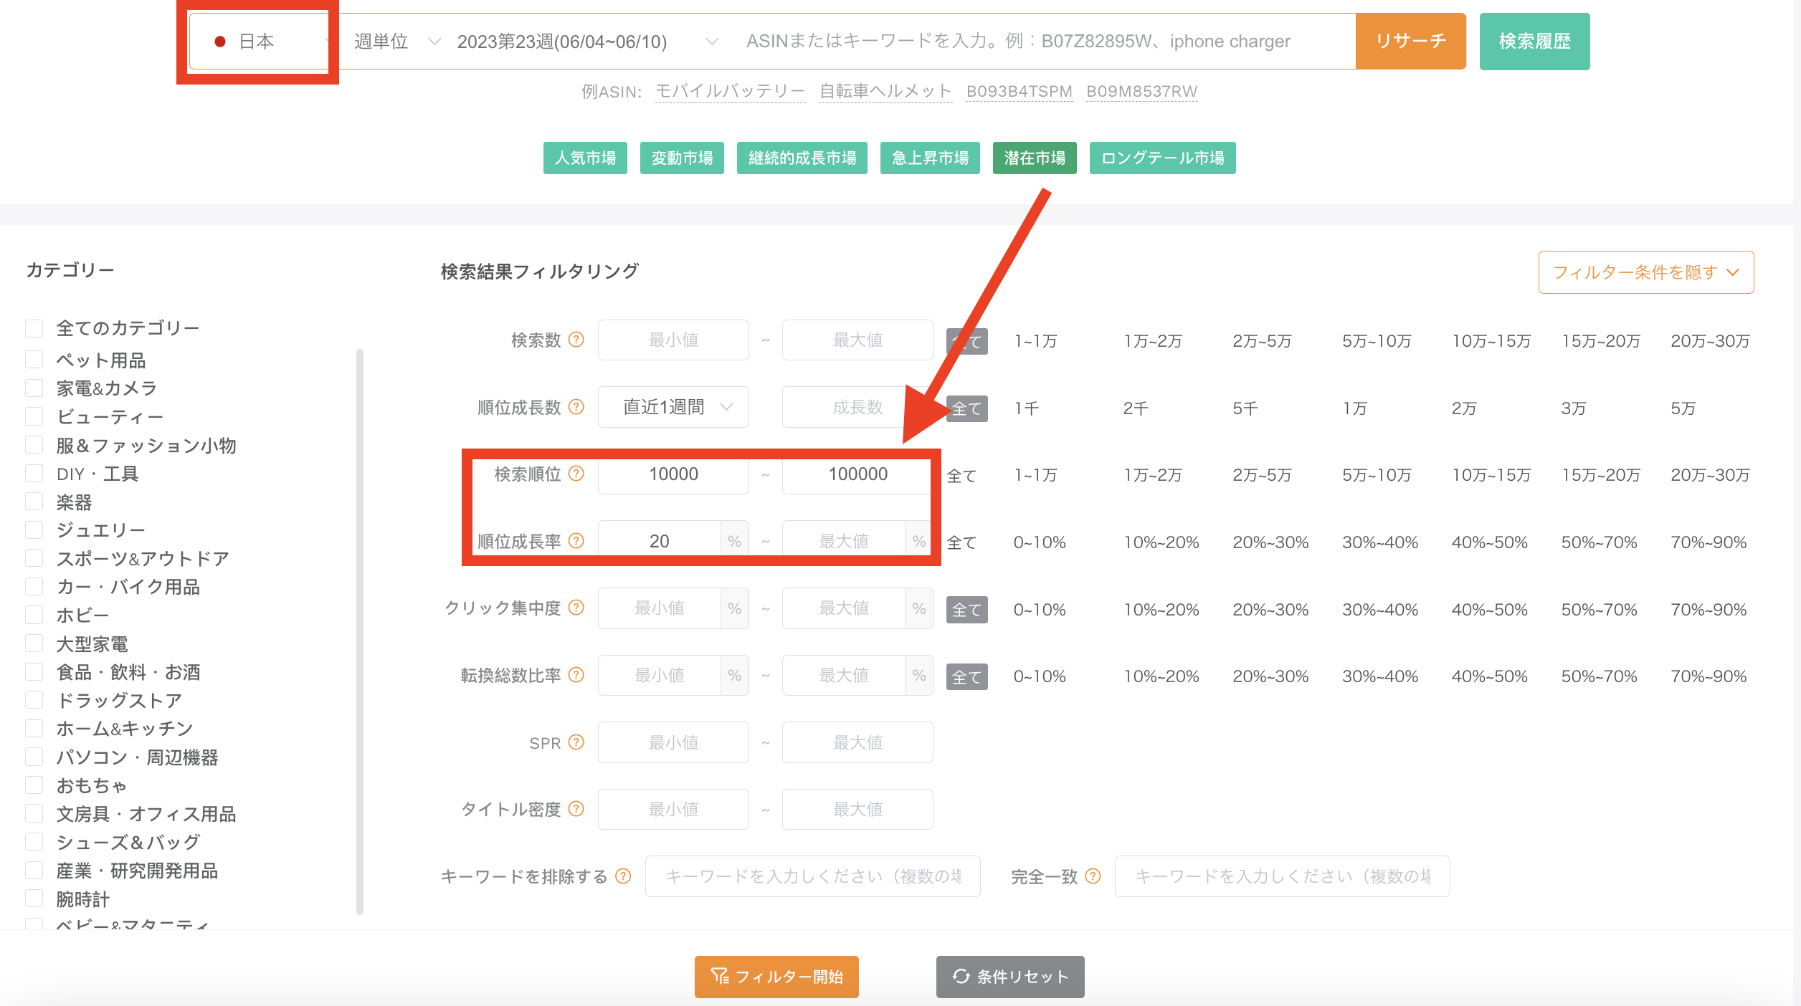1801x1006 pixels.
Task: Check the ペット用品 category checkbox
Action: 34,360
